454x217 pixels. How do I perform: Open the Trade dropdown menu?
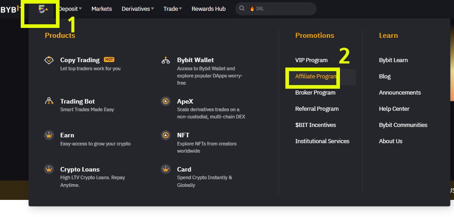coord(173,9)
